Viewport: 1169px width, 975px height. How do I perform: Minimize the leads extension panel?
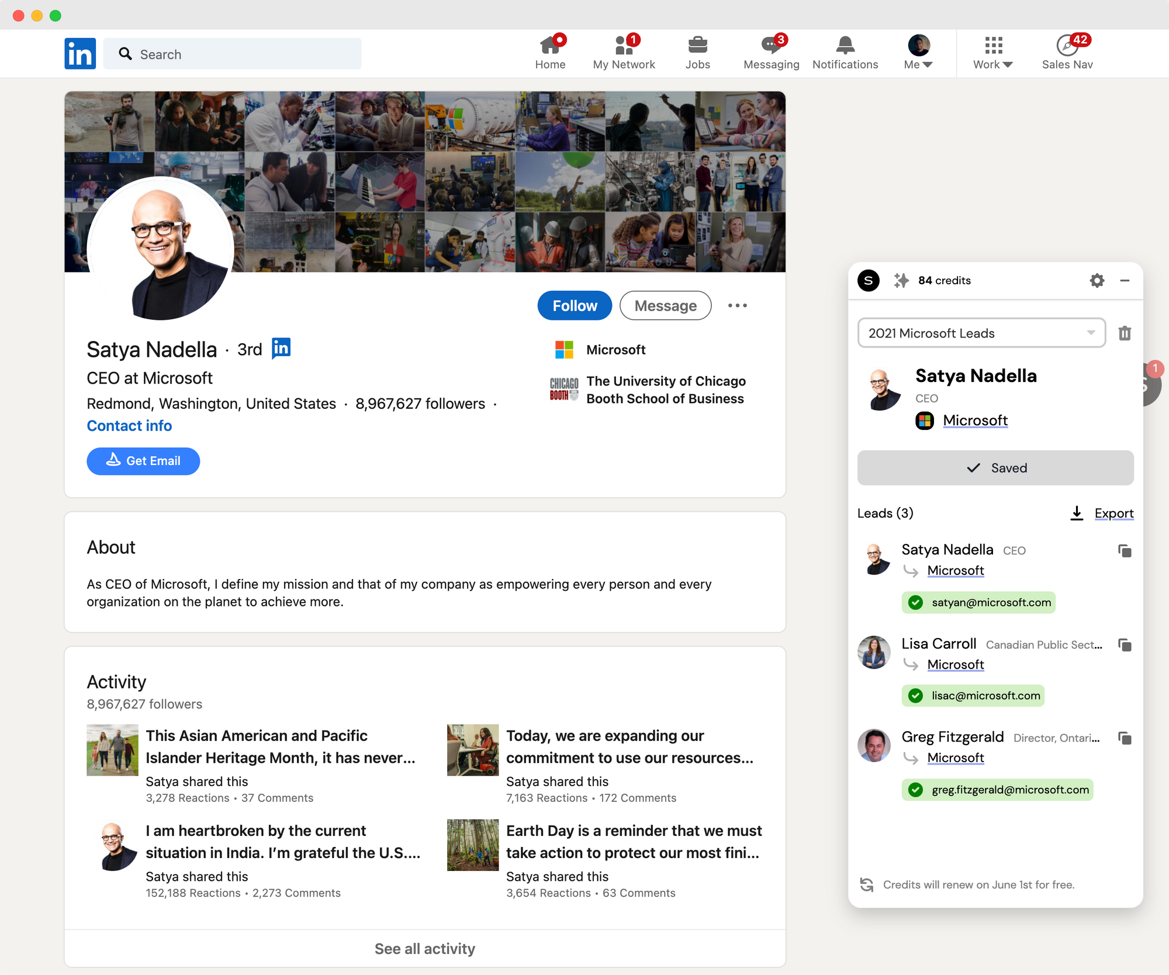pos(1125,281)
